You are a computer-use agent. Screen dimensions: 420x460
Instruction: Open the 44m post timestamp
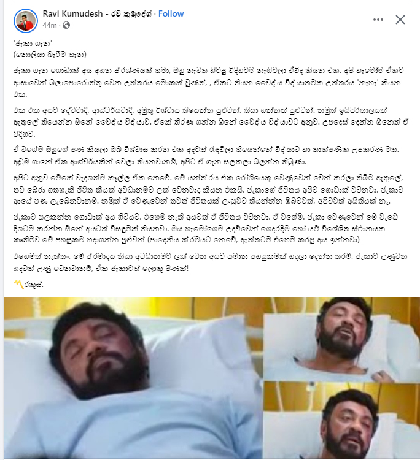click(x=49, y=25)
